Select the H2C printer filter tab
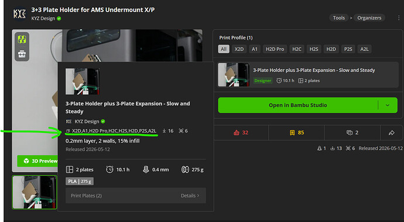This screenshot has height=222, width=404. point(296,49)
